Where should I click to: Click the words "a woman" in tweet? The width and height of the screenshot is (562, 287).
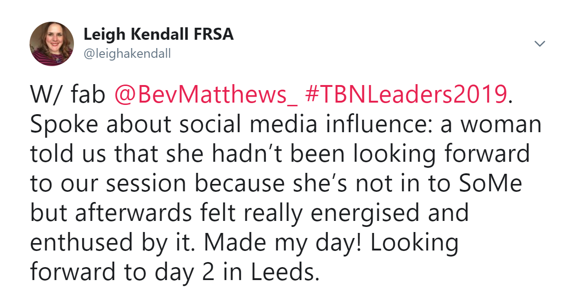(x=490, y=124)
